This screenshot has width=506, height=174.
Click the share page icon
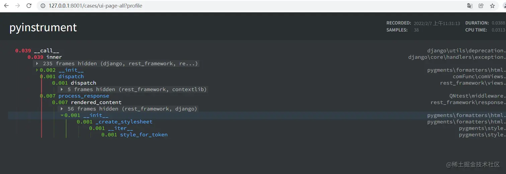[481, 6]
